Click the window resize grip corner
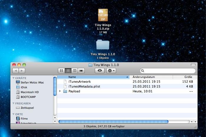 (196, 127)
